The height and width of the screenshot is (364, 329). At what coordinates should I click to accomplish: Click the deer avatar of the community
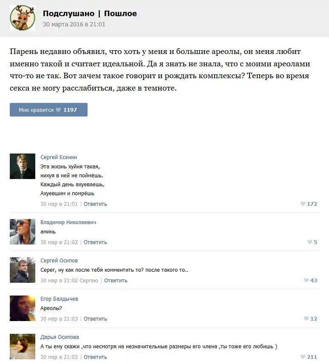coord(23,18)
